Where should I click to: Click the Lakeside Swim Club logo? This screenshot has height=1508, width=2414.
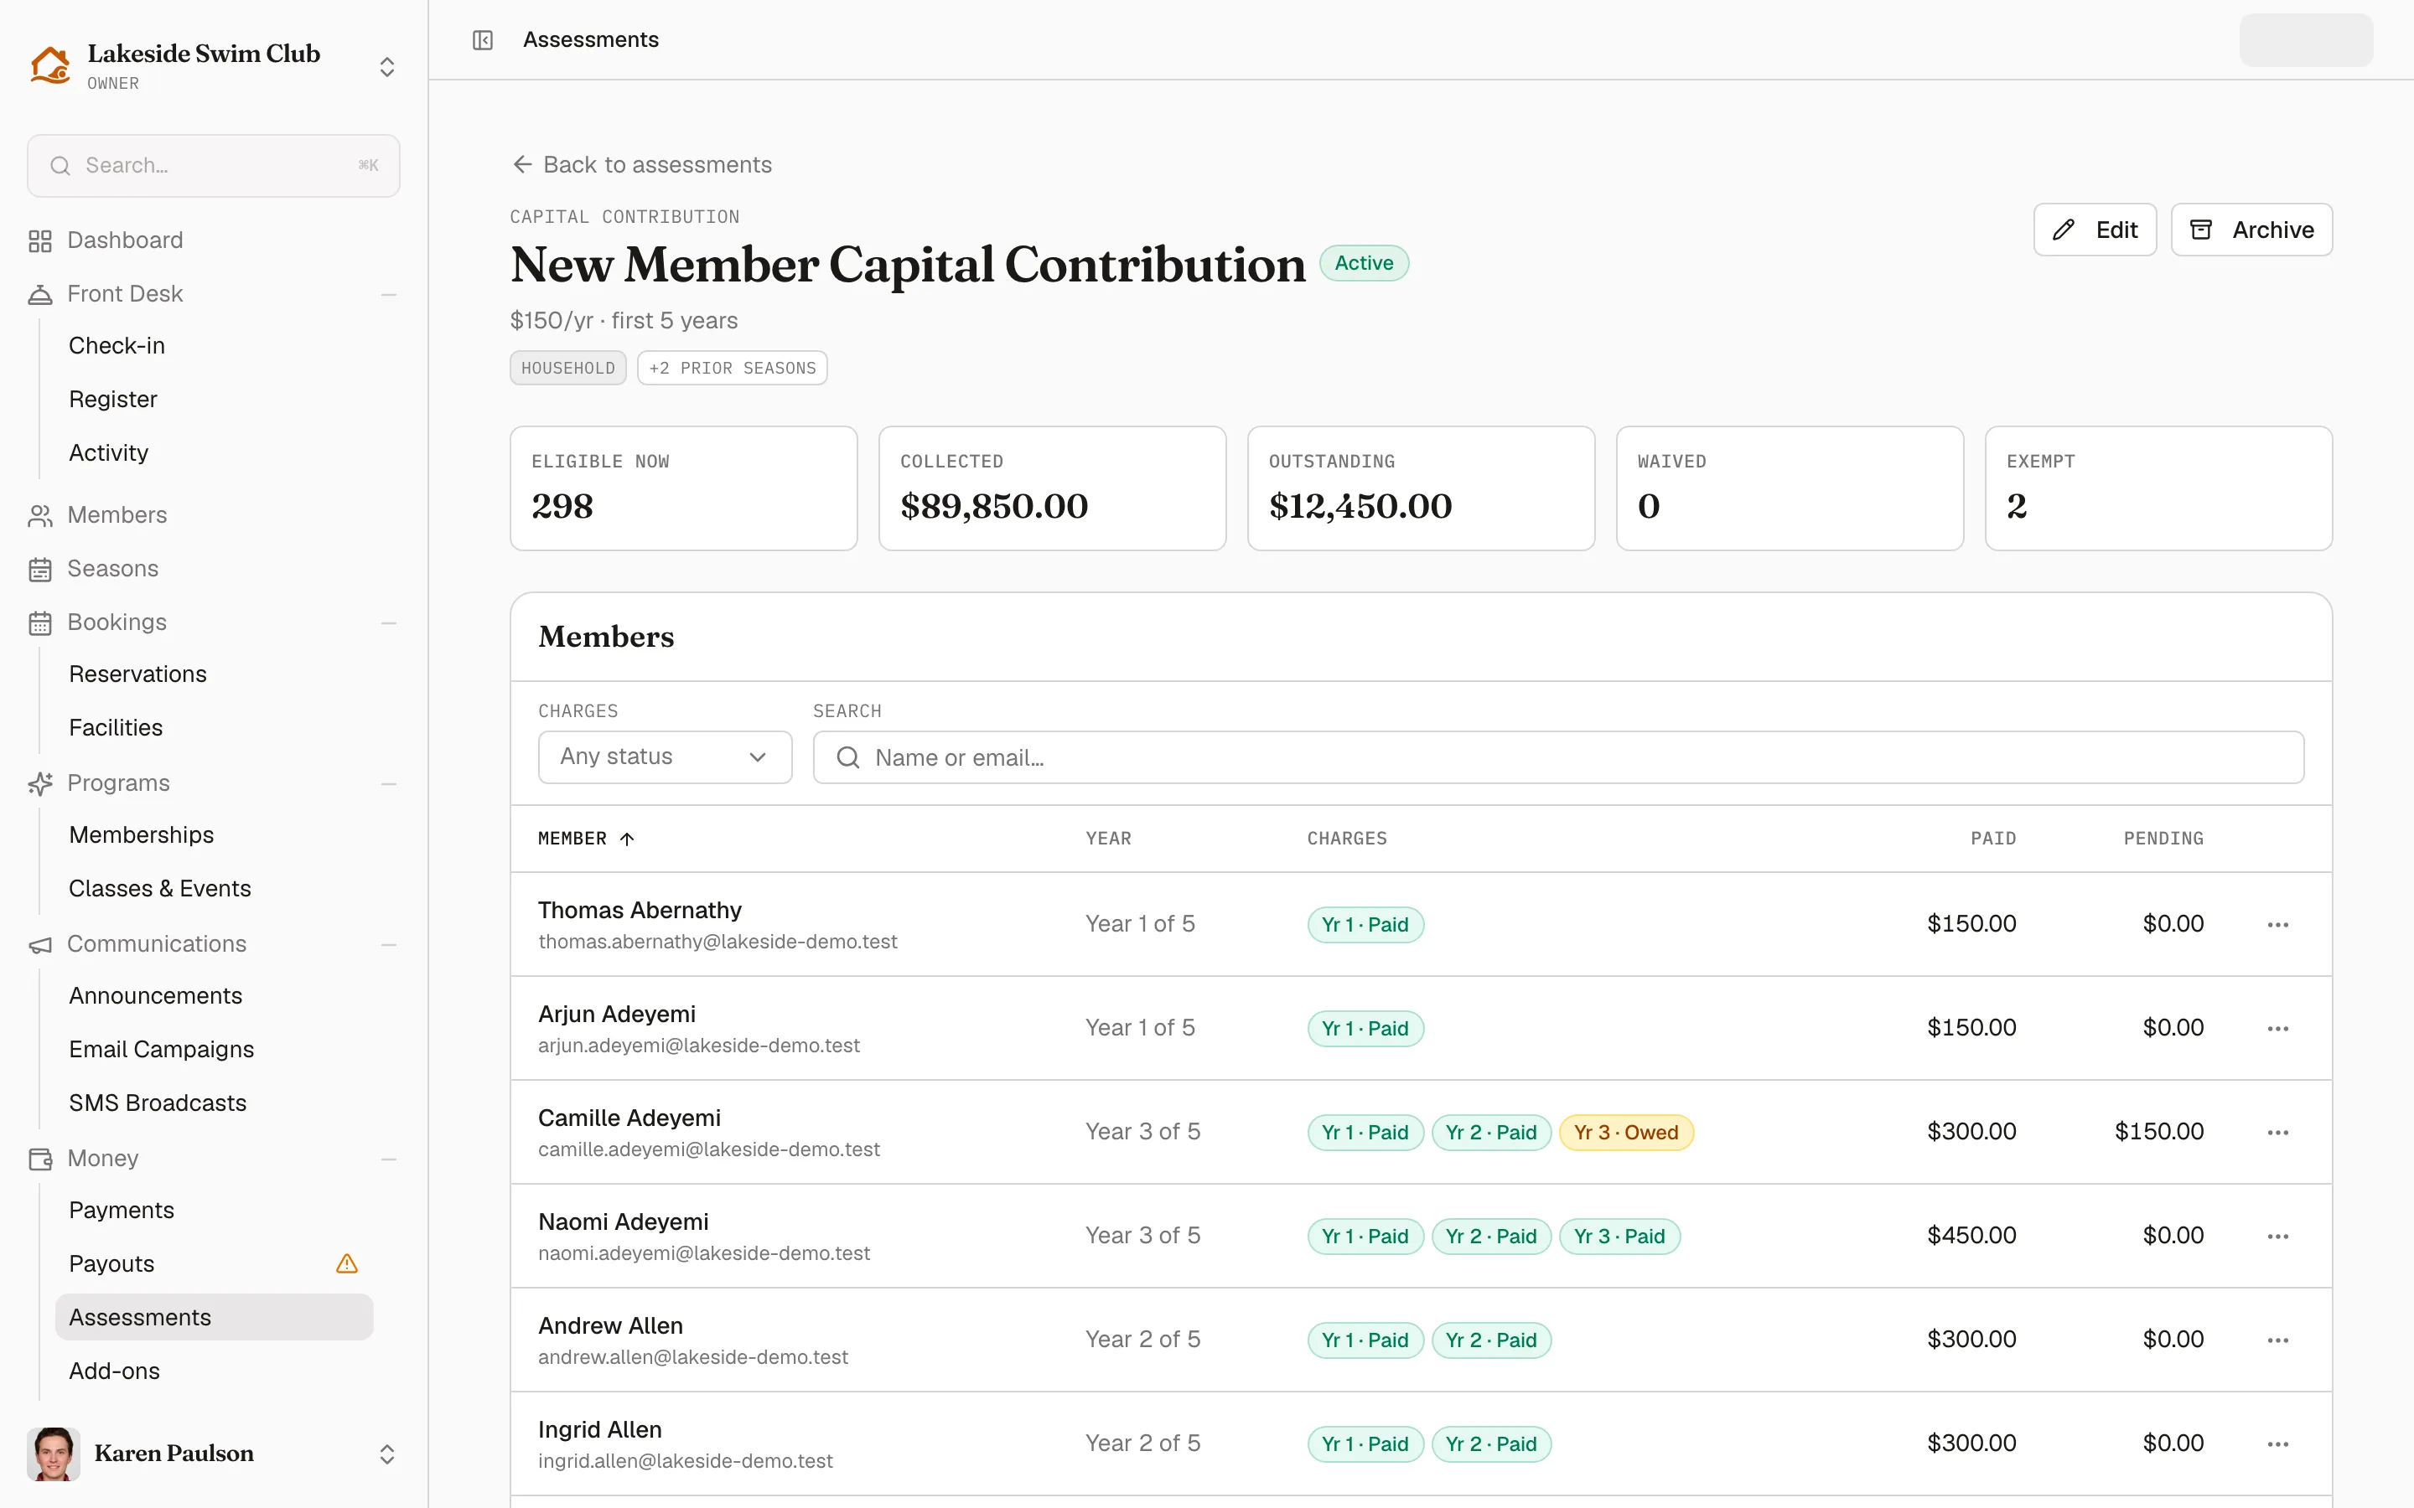coord(50,66)
